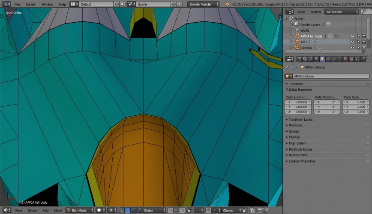Screen dimensions: 372x214
Task: Toggle selectability of AMCA full body
Action: (x=358, y=36)
